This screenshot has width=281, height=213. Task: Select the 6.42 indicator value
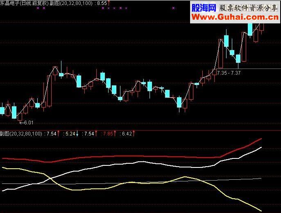(127, 134)
